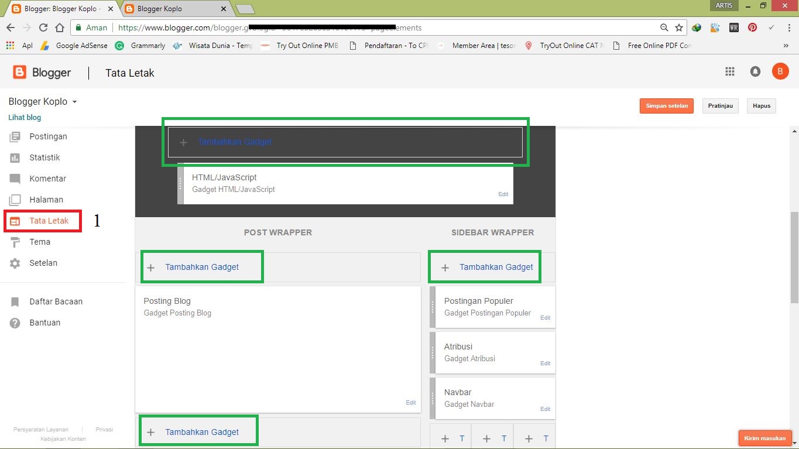Click the Simpan setelan button
Viewport: 799px width, 449px height.
coord(667,106)
